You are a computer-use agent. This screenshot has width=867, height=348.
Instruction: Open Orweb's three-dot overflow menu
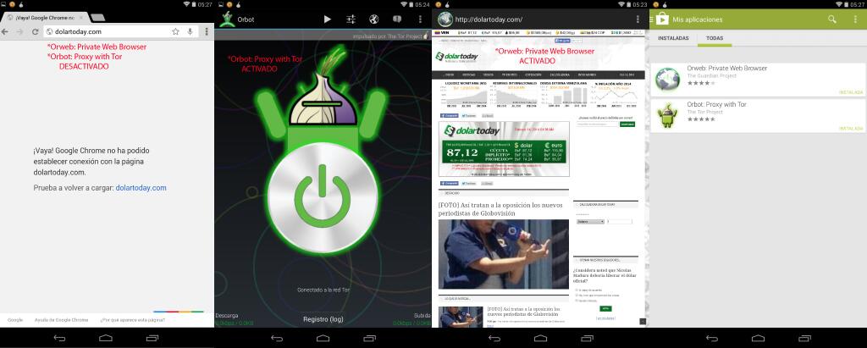[638, 19]
